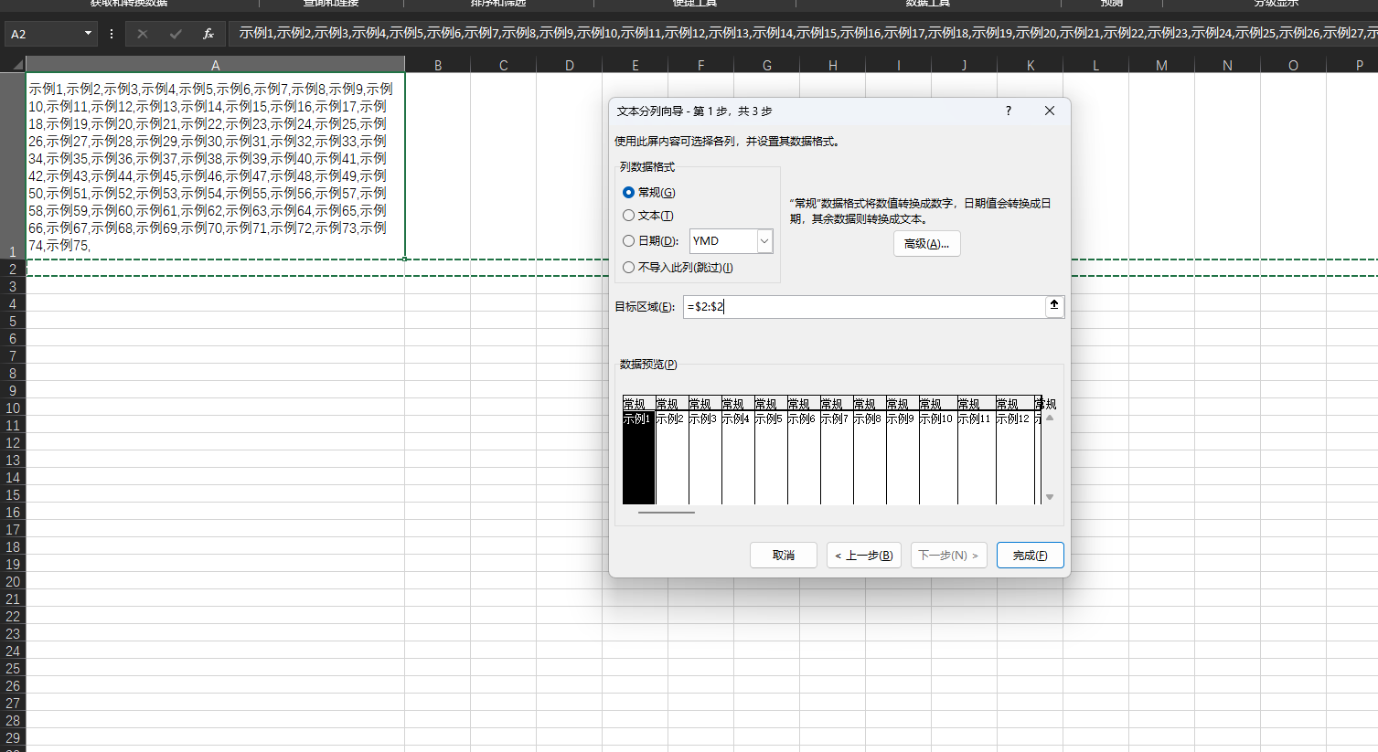Click 上一步 to go back a step
This screenshot has width=1378, height=752.
[x=863, y=555]
